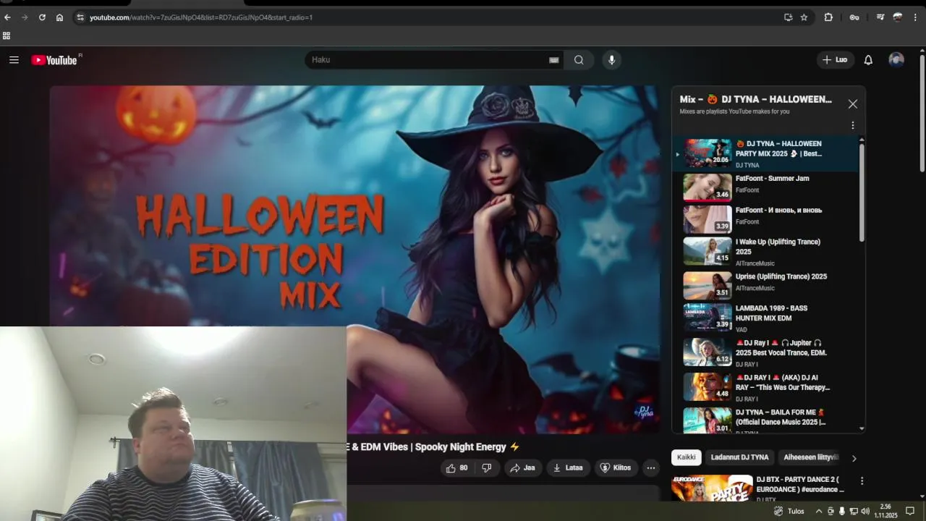
Task: Play LAMBADA 1989 - Bass Hunter Mix EDM
Action: click(x=767, y=317)
